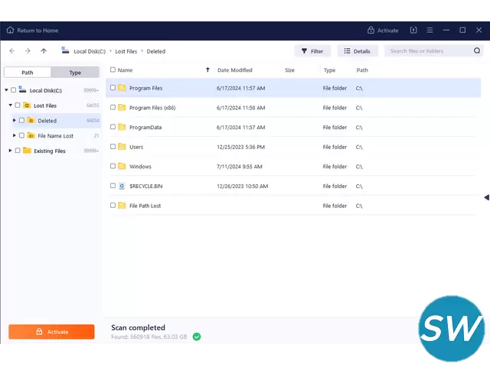Screen dimensions: 490x367
Task: Open the hamburger menu in title bar
Action: [430, 31]
